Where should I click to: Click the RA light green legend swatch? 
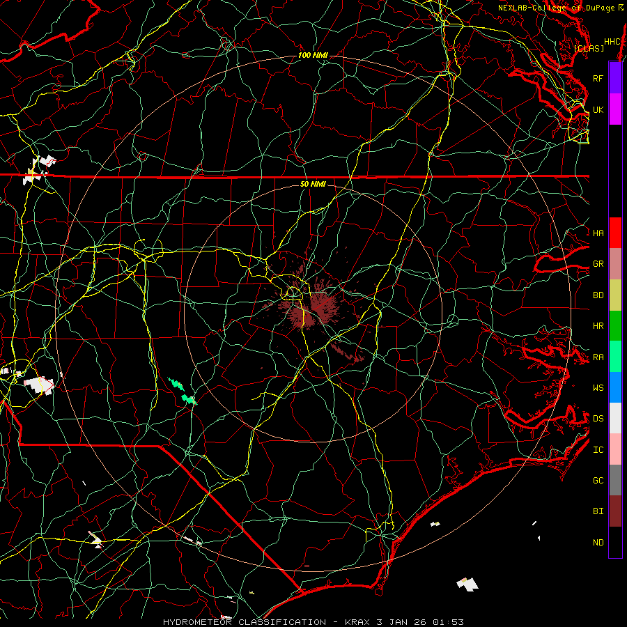click(615, 357)
